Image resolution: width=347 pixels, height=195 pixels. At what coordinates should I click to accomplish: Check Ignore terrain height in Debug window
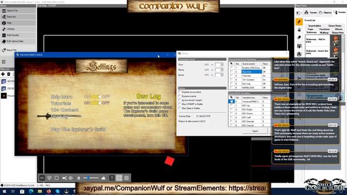(x=180, y=100)
